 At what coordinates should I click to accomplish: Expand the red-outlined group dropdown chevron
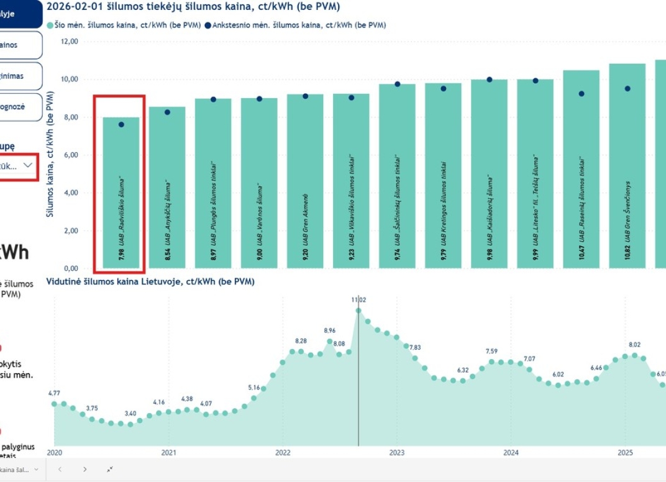[x=27, y=165]
